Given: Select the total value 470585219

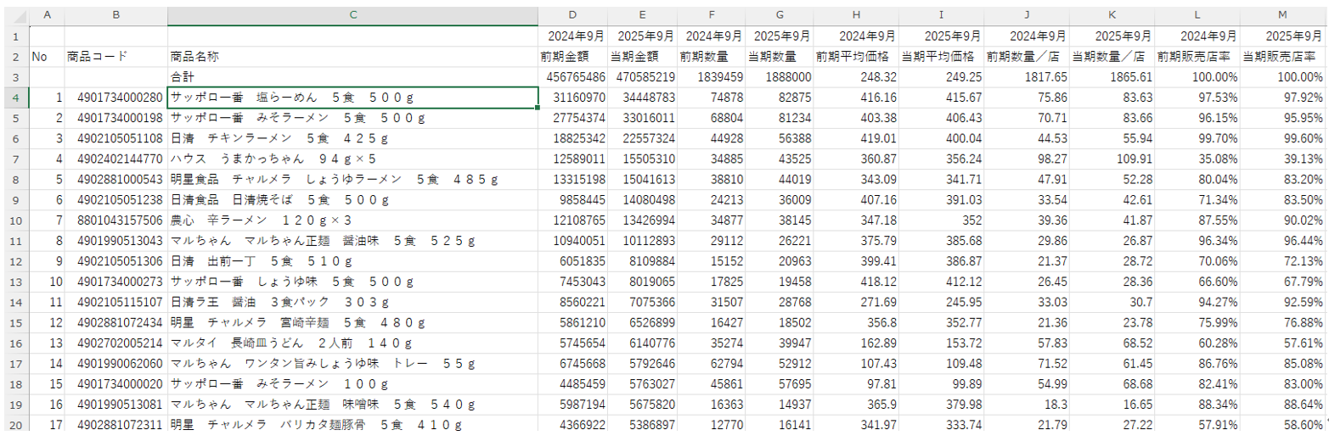Looking at the screenshot, I should pos(642,77).
